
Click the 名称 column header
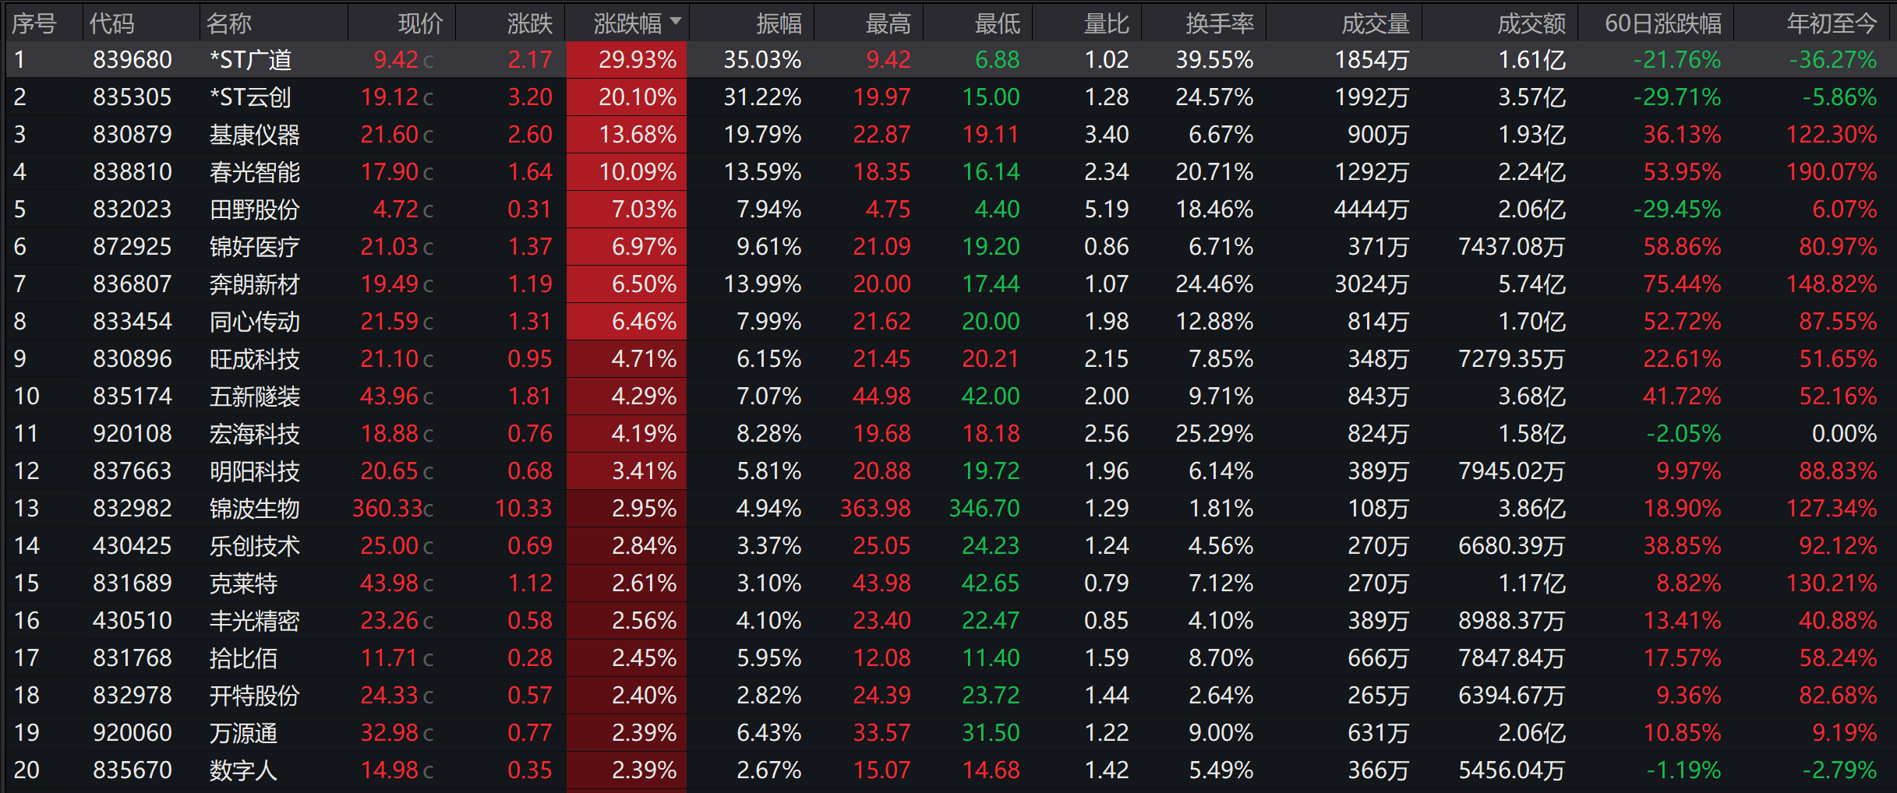coord(228,23)
